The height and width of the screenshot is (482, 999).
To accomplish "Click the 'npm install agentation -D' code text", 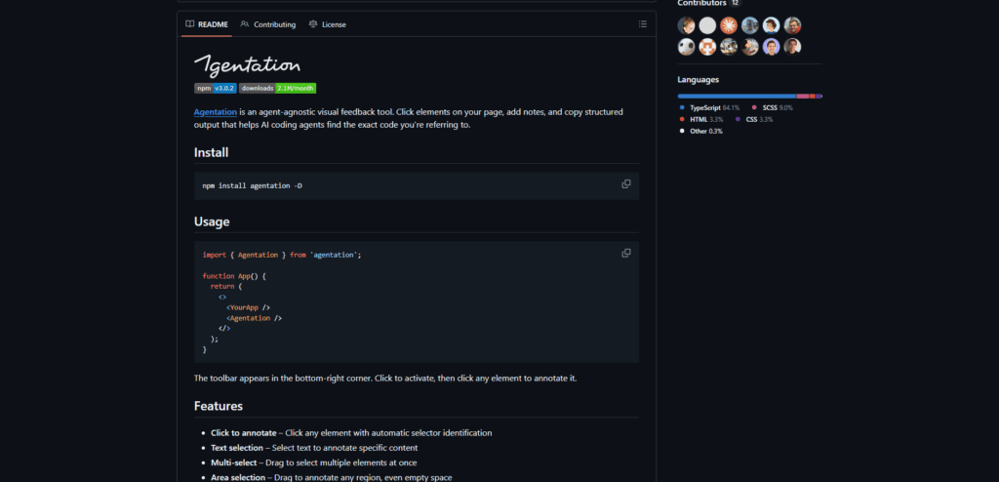I will (x=253, y=185).
